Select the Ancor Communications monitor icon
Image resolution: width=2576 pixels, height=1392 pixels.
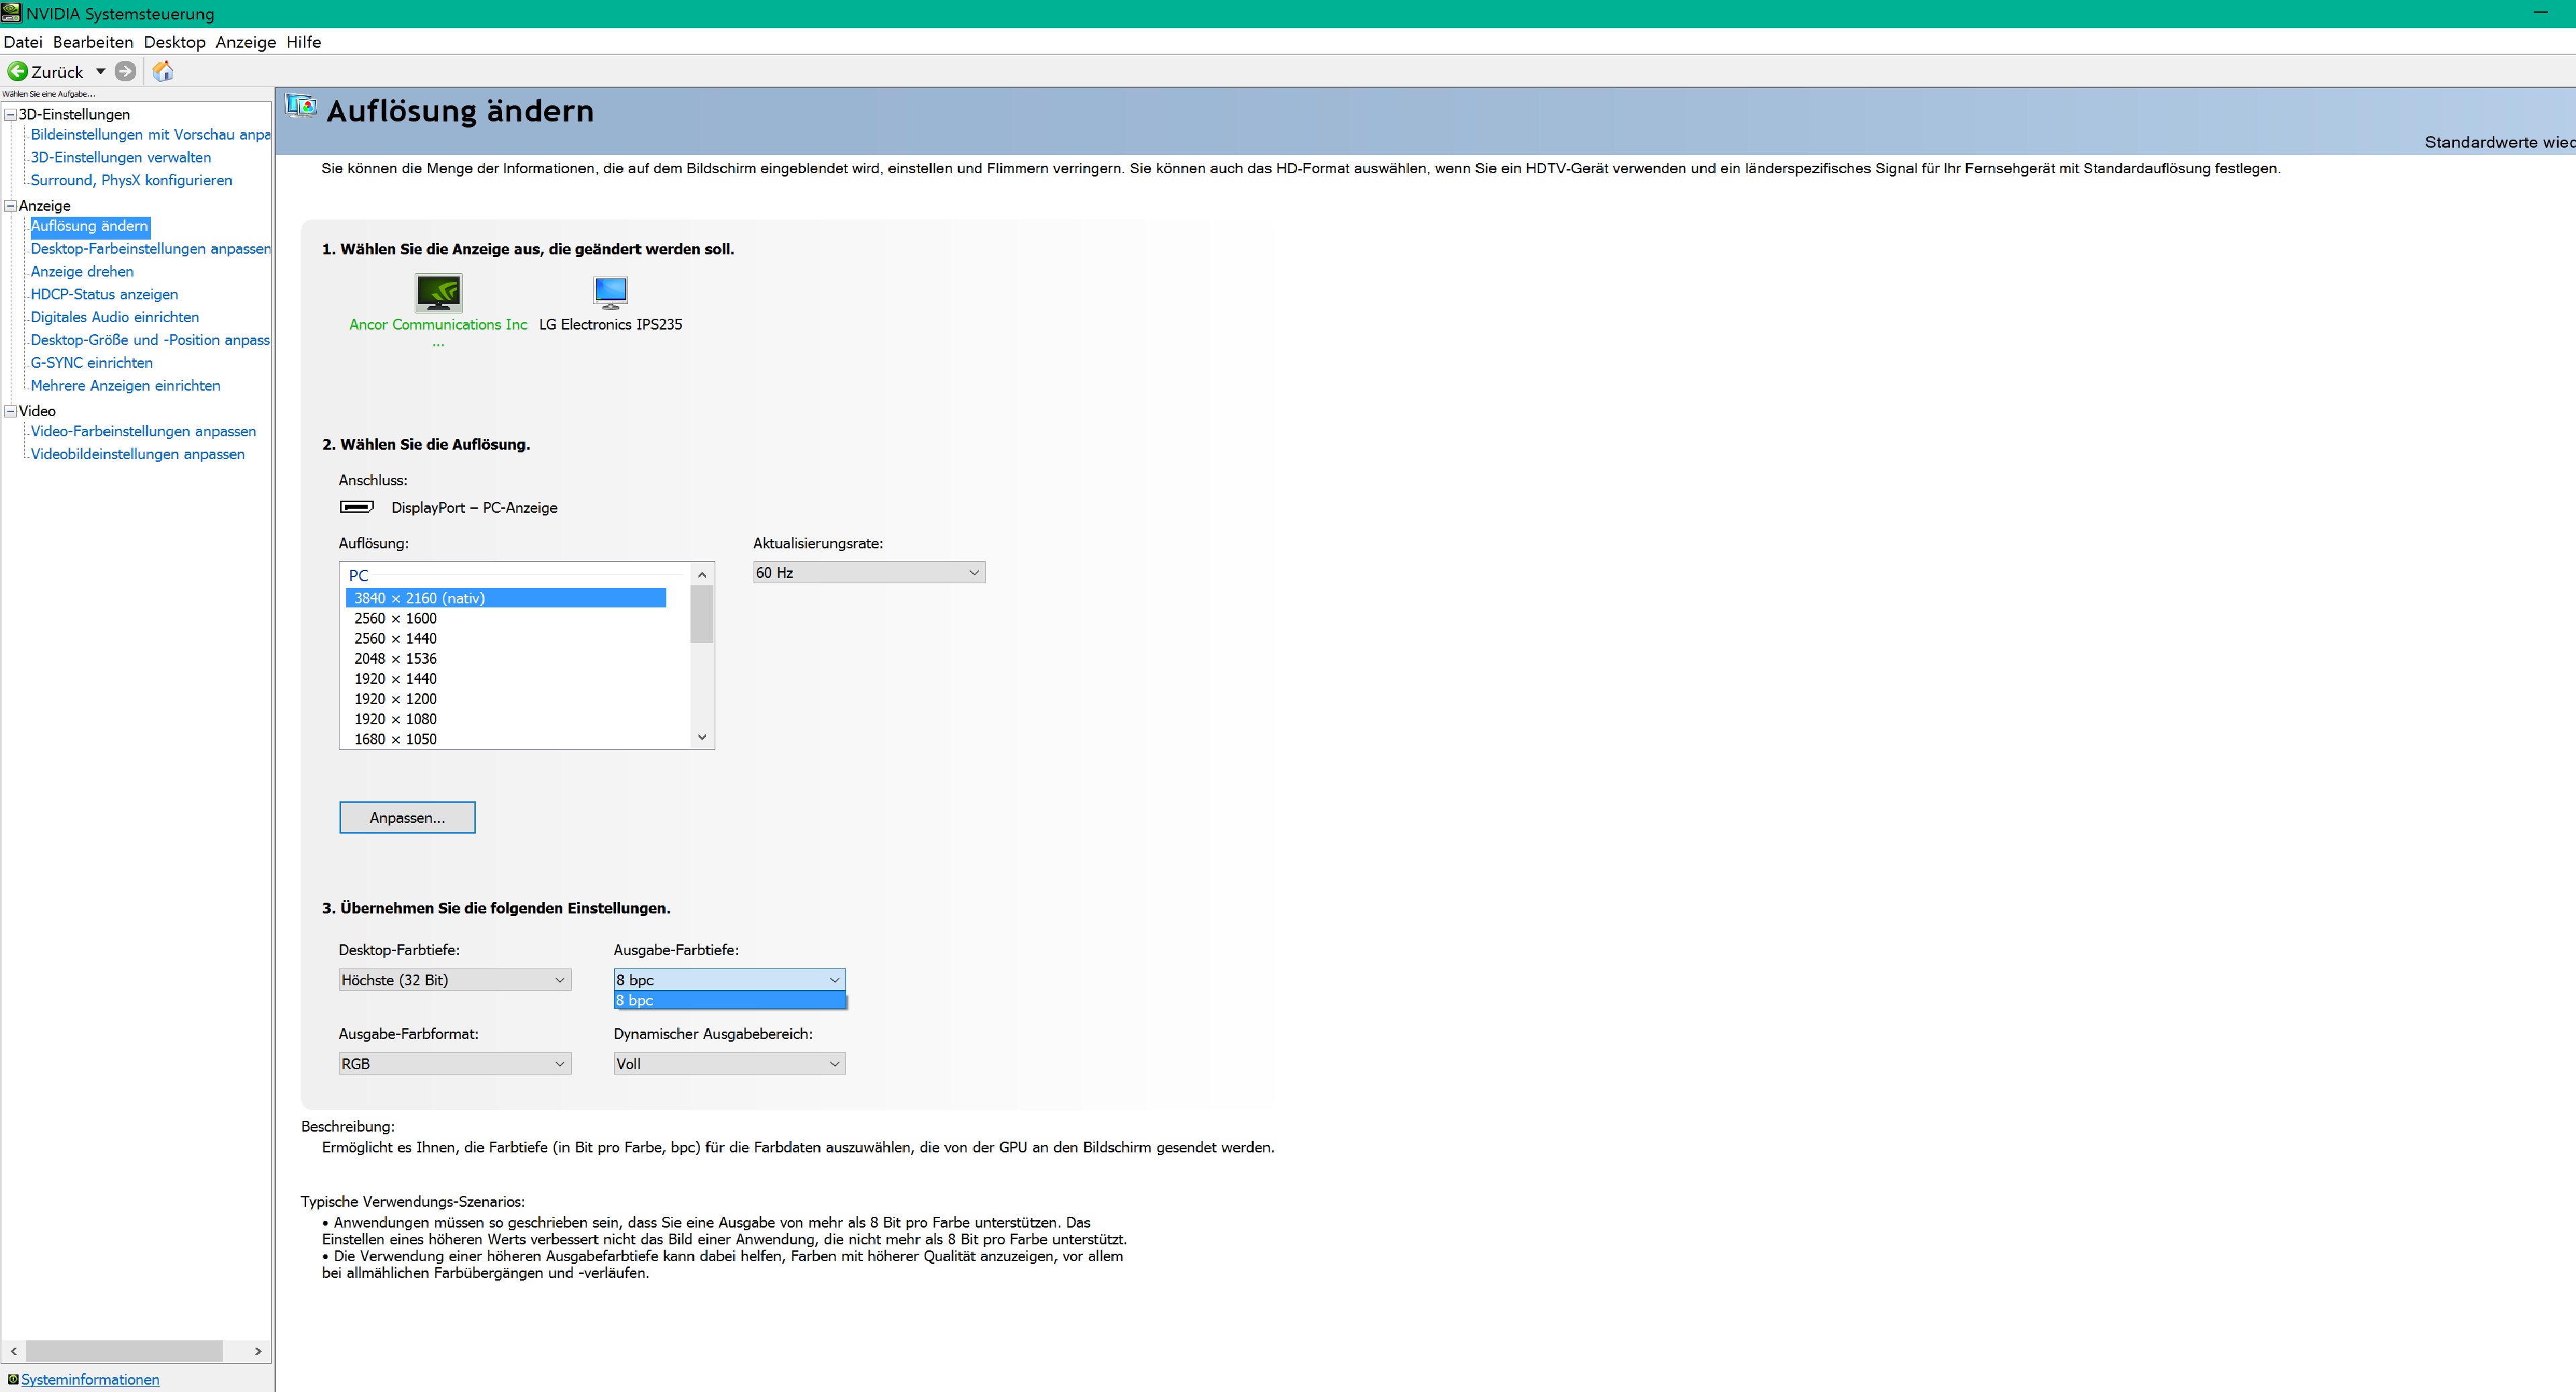tap(438, 293)
